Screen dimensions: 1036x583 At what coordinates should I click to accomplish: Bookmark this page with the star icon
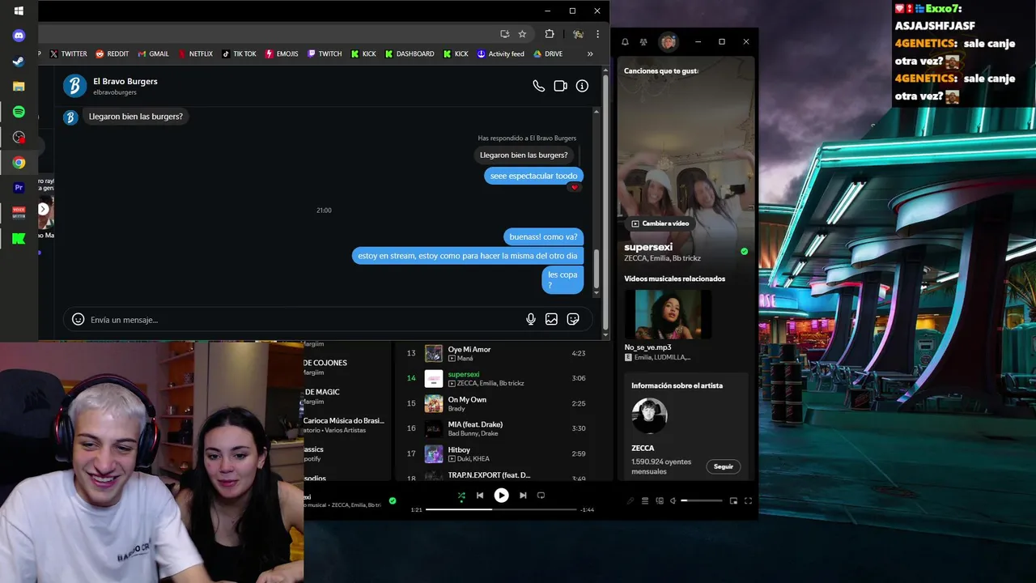[x=522, y=34]
